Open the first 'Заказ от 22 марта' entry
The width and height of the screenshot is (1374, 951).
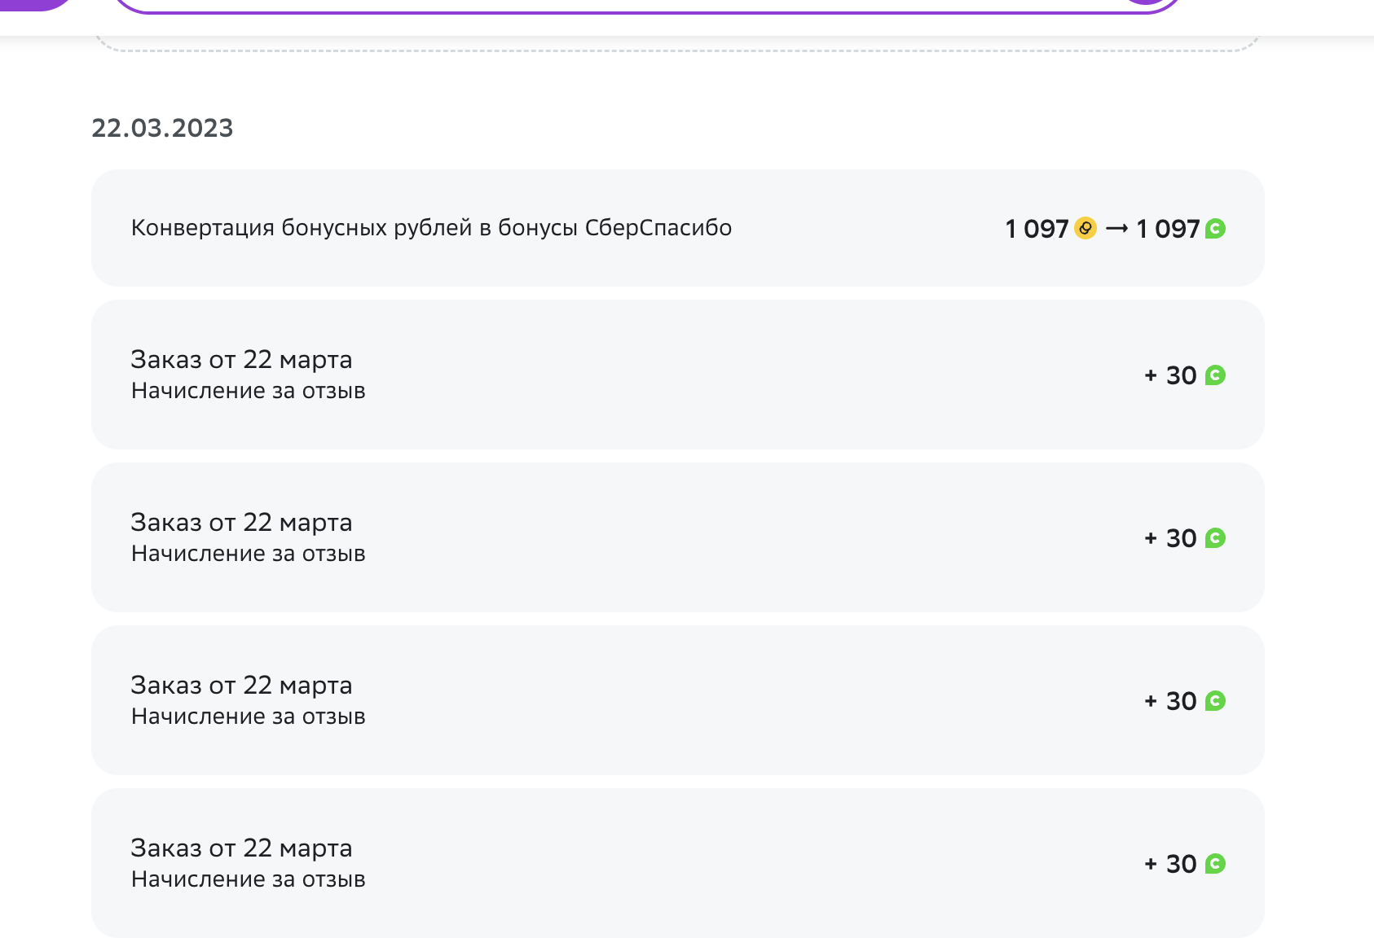pos(678,375)
